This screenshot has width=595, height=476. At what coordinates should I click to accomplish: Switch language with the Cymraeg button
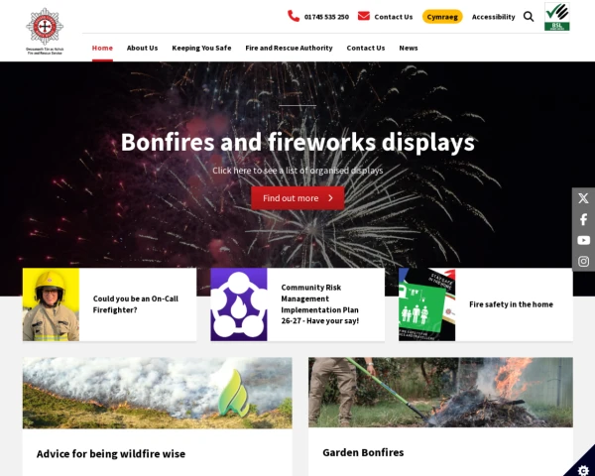pyautogui.click(x=442, y=17)
